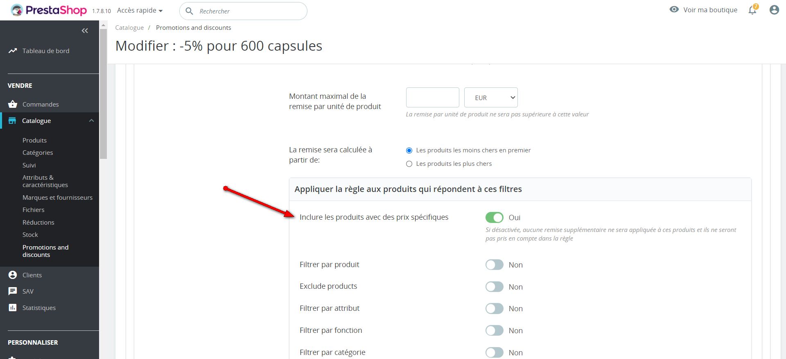The width and height of the screenshot is (786, 359).
Task: Collapse the Catalogue menu chevron
Action: pyautogui.click(x=91, y=120)
